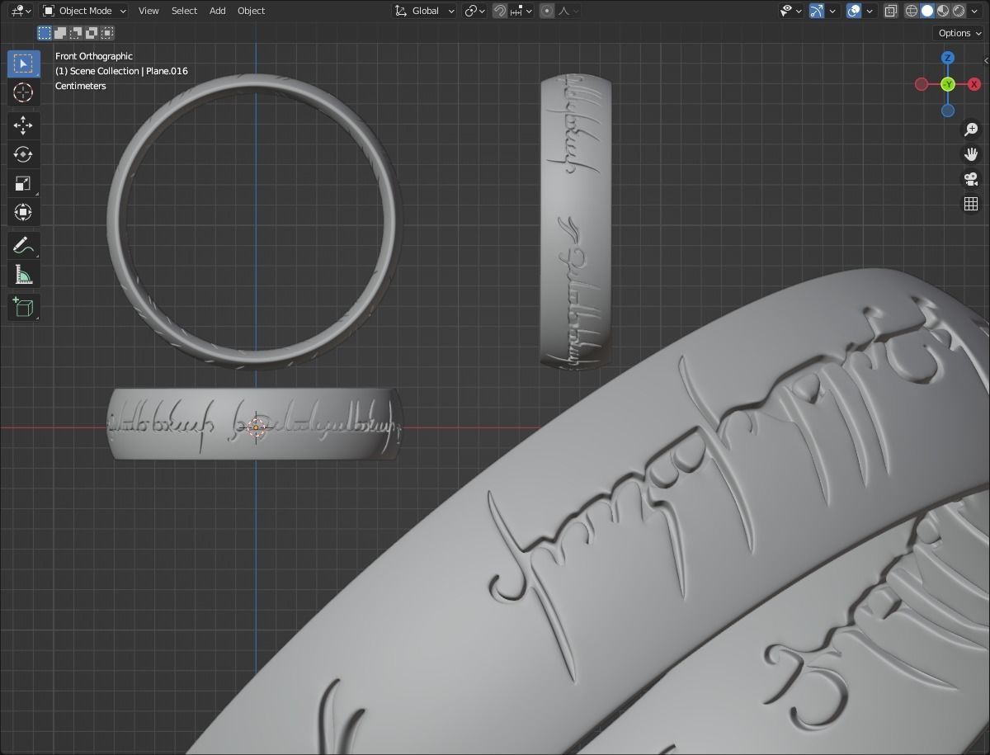Toggle snapping magnet button

[x=500, y=11]
